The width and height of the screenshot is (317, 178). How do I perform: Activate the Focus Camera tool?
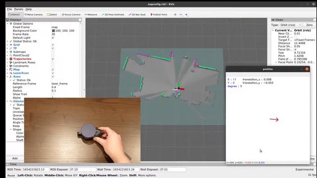click(x=71, y=14)
